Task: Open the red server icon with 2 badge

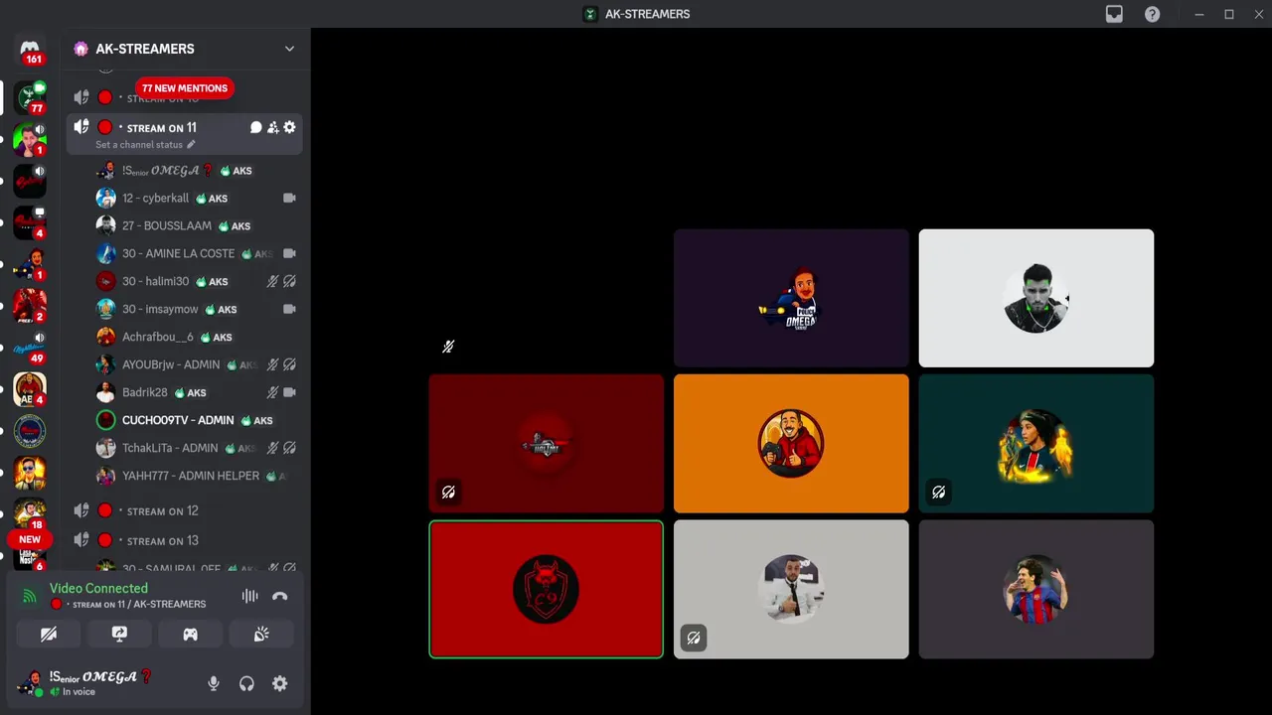Action: [x=30, y=306]
